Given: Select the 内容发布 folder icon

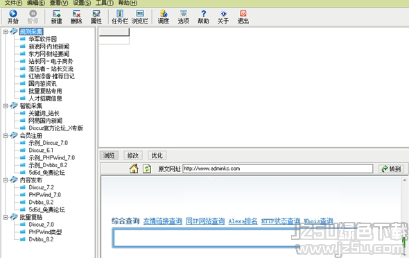Looking at the screenshot, I should 14,180.
